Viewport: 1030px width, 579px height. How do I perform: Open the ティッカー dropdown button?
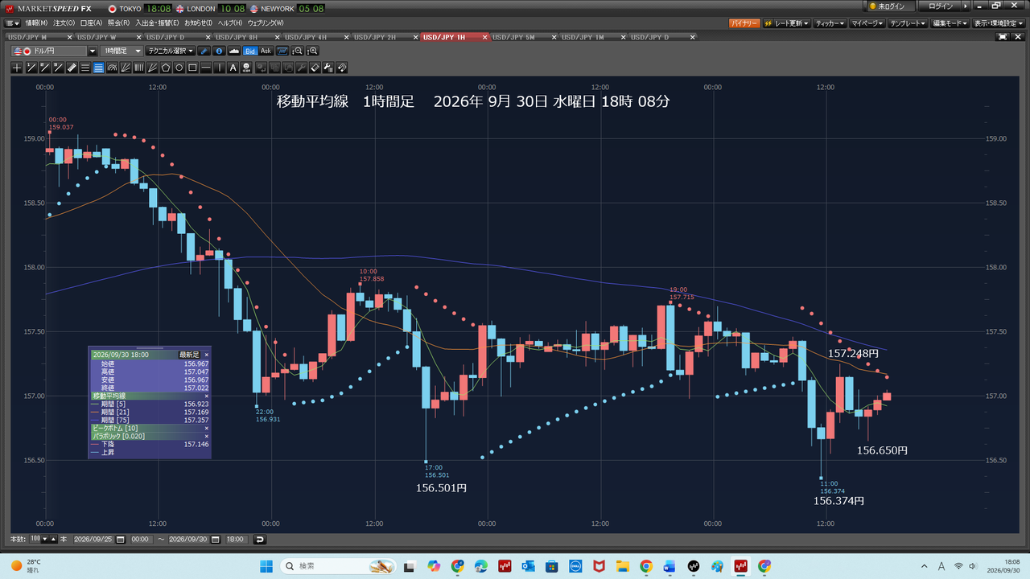[830, 23]
